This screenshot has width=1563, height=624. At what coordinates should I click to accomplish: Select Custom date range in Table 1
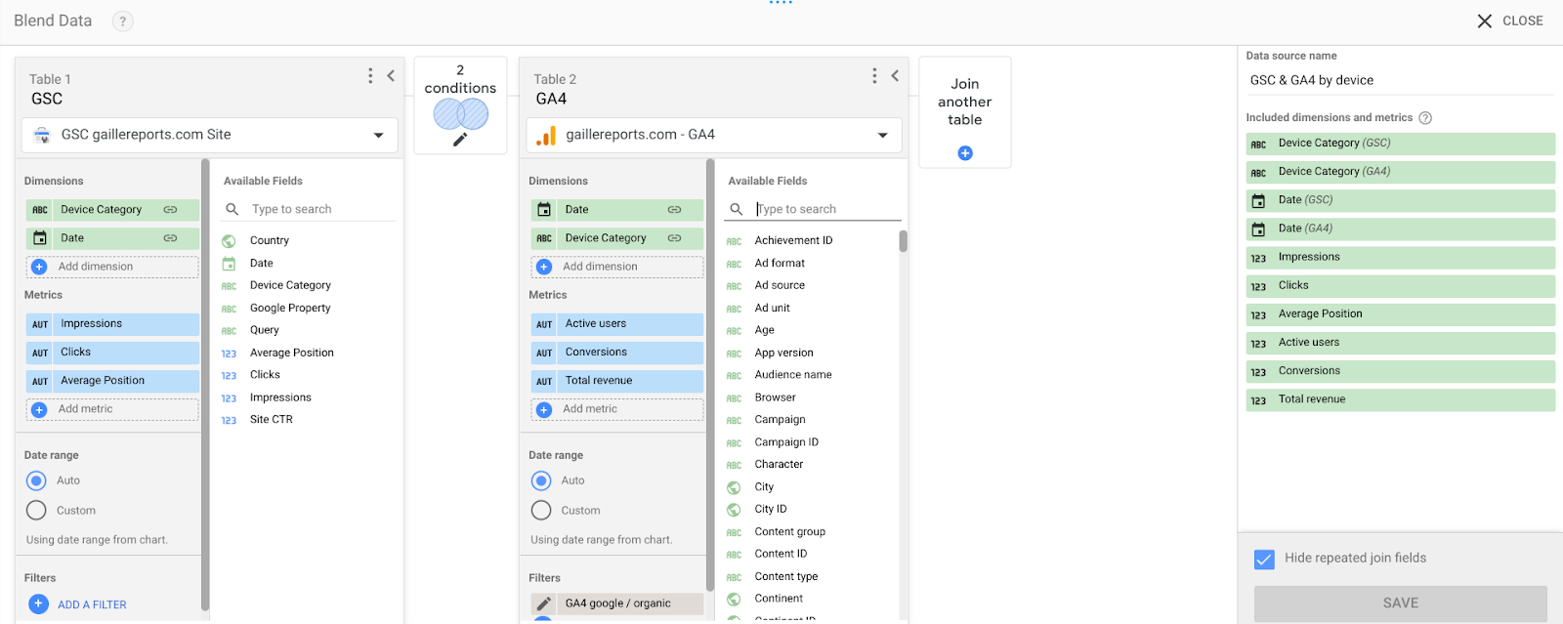[36, 510]
